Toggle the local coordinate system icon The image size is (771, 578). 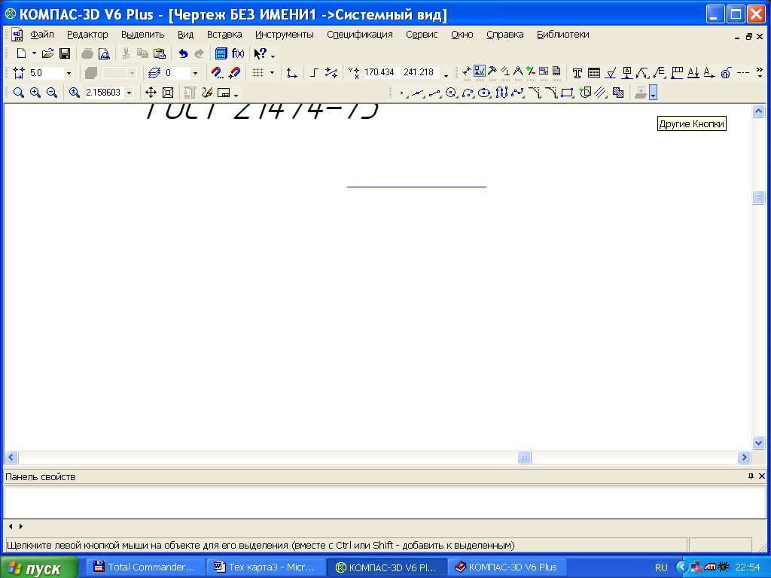pos(292,73)
